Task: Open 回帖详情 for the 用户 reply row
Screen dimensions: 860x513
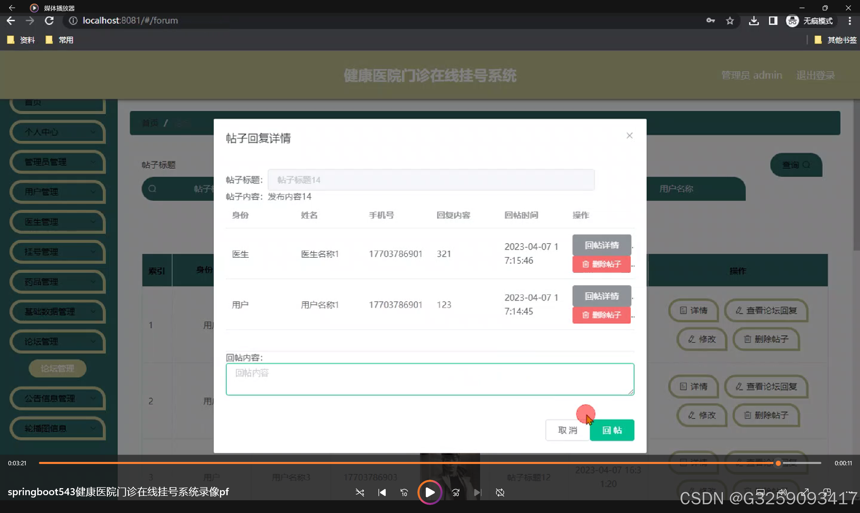Action: click(601, 296)
